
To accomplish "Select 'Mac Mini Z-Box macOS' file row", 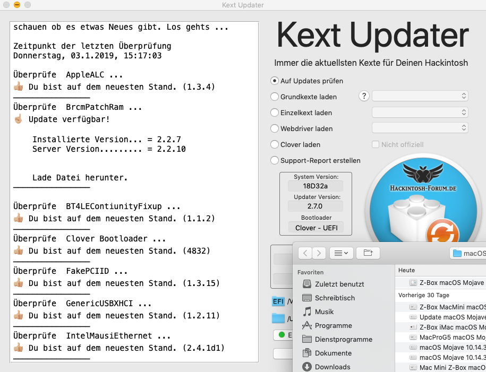I will click(441, 367).
